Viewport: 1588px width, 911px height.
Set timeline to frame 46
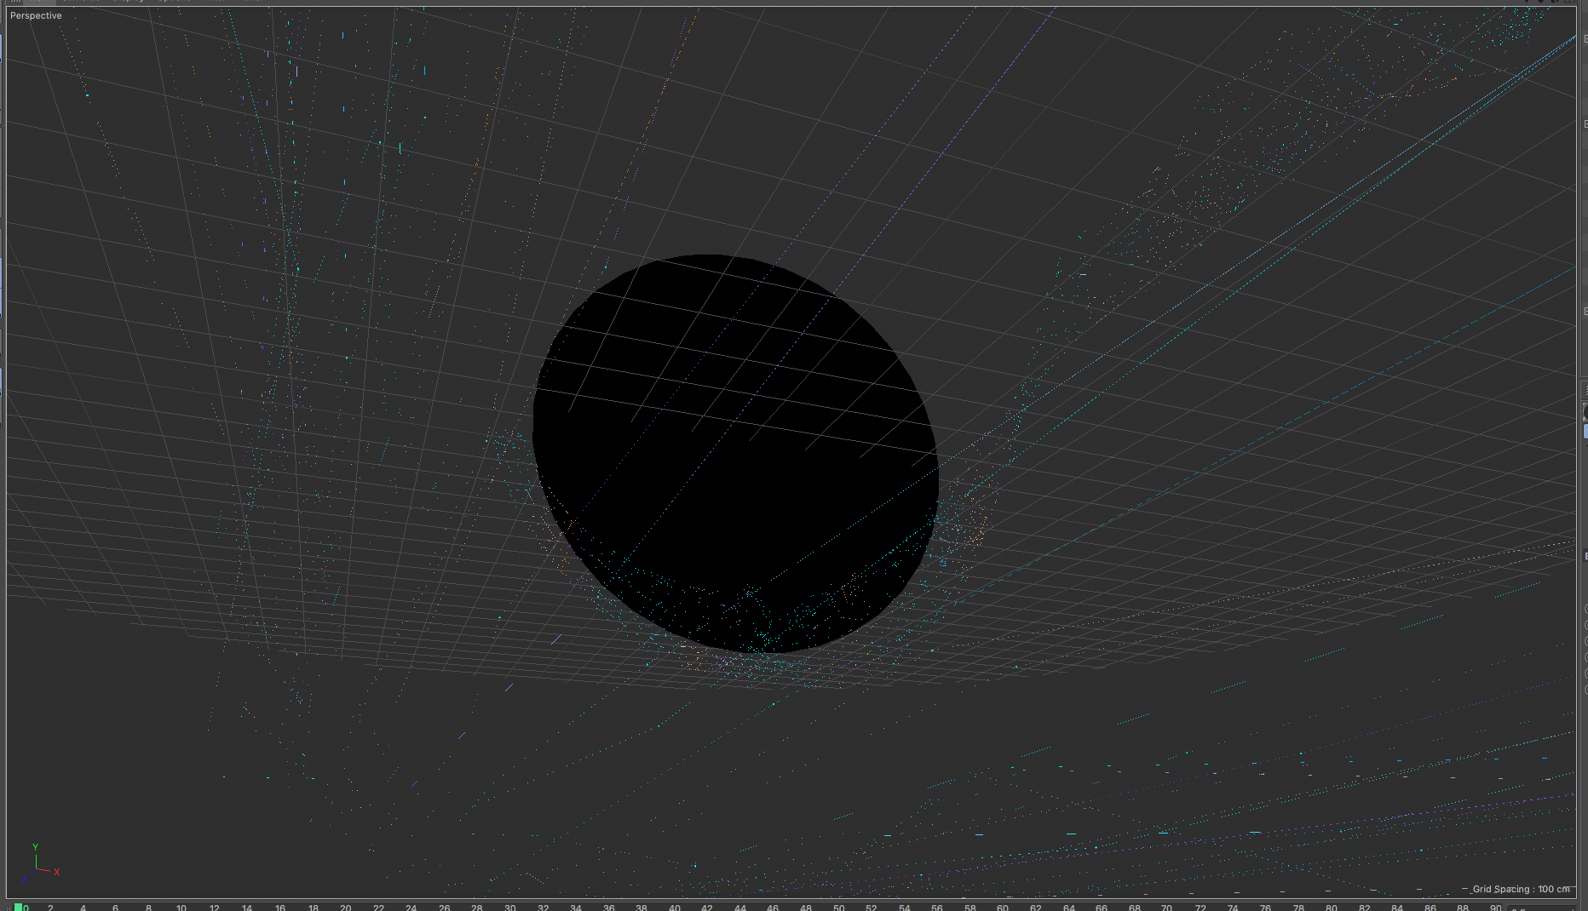[x=773, y=908]
